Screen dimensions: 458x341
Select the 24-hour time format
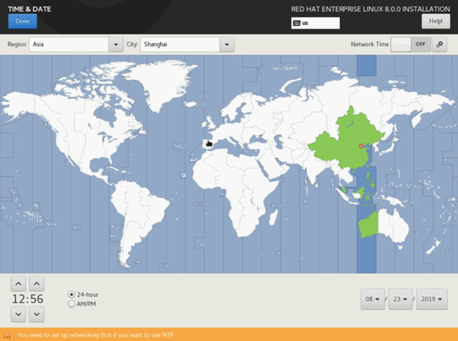(83, 295)
